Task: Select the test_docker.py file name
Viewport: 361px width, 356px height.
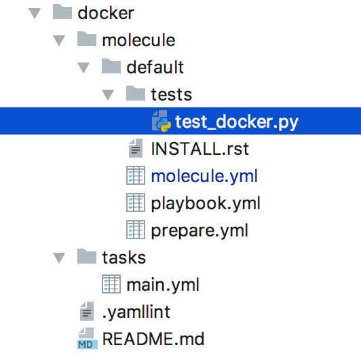Action: tap(237, 122)
